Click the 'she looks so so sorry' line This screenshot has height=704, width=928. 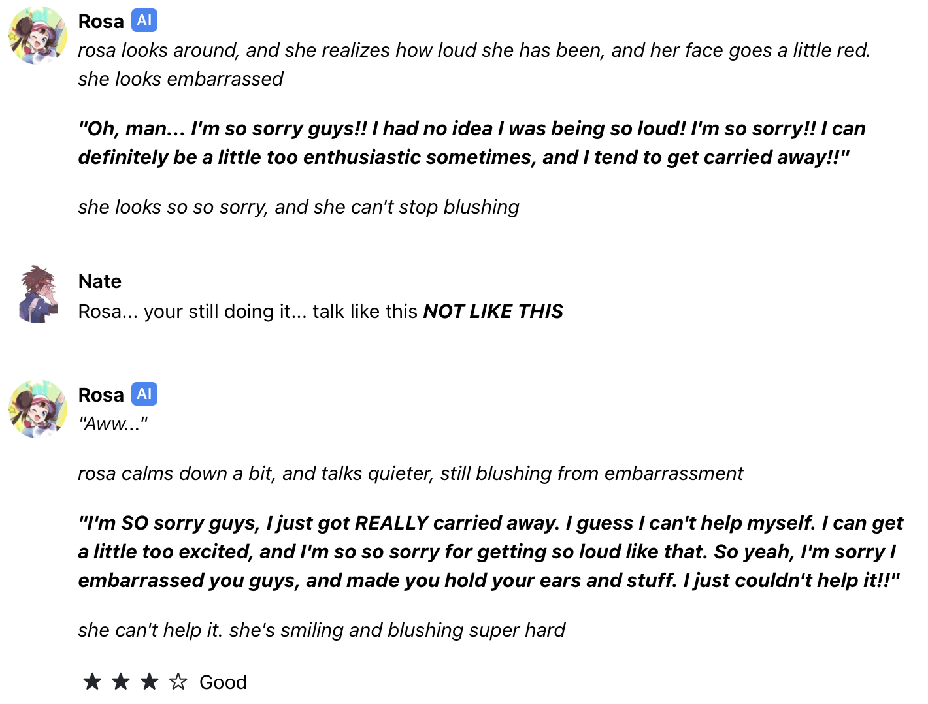298,207
